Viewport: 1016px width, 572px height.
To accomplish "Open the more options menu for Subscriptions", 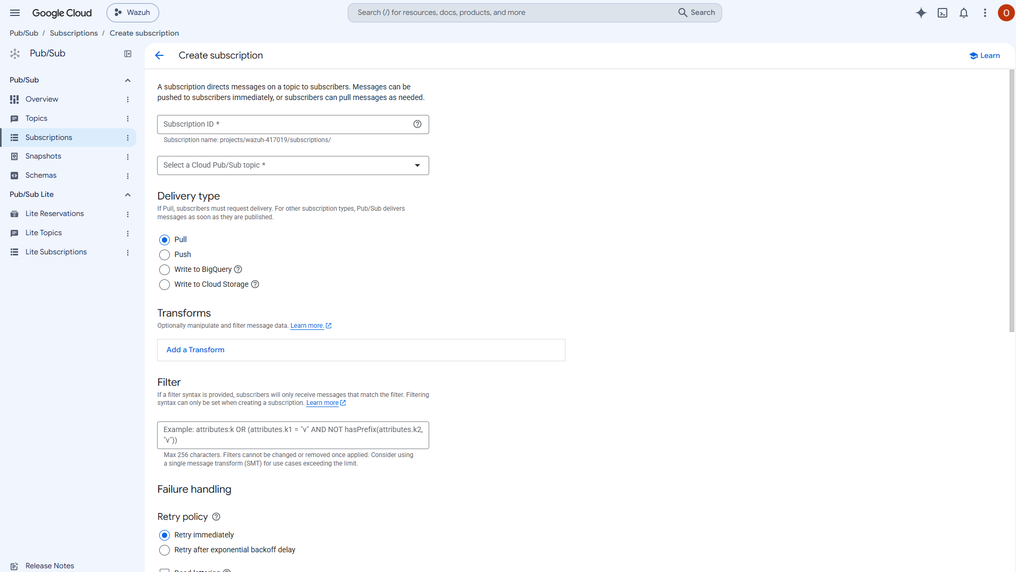I will pos(128,138).
